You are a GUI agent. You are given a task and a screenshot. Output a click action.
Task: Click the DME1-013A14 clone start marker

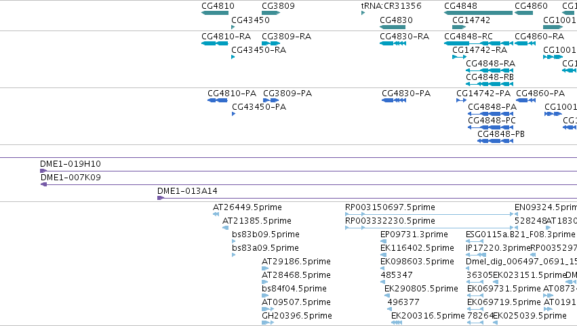[x=161, y=198]
